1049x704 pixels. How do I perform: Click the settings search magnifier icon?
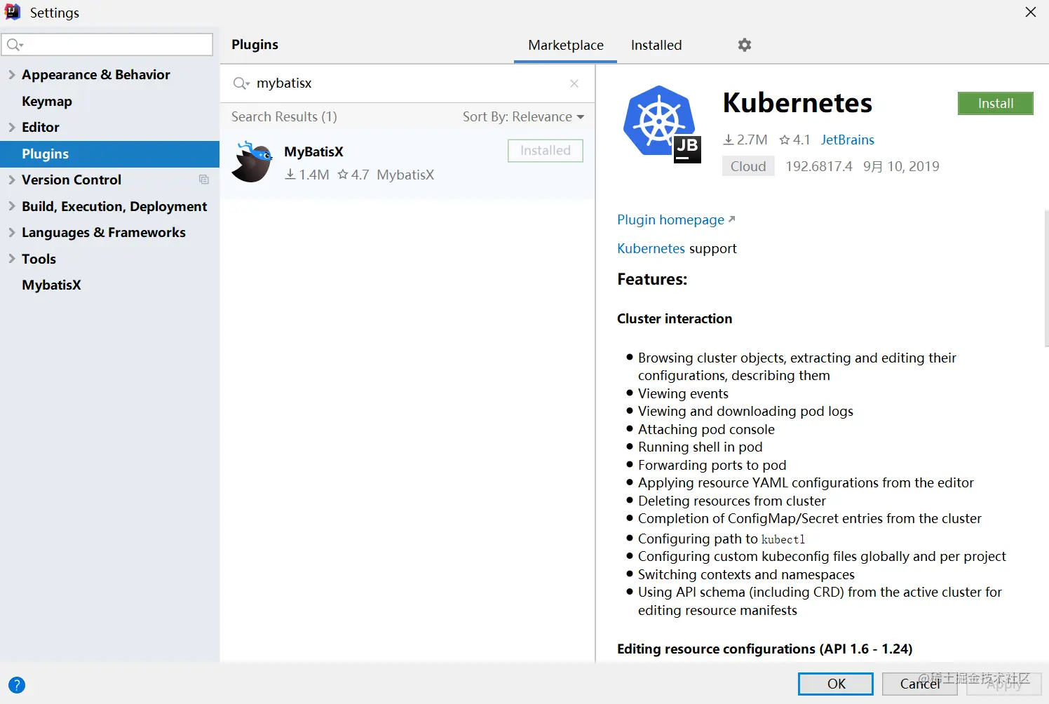pos(15,45)
